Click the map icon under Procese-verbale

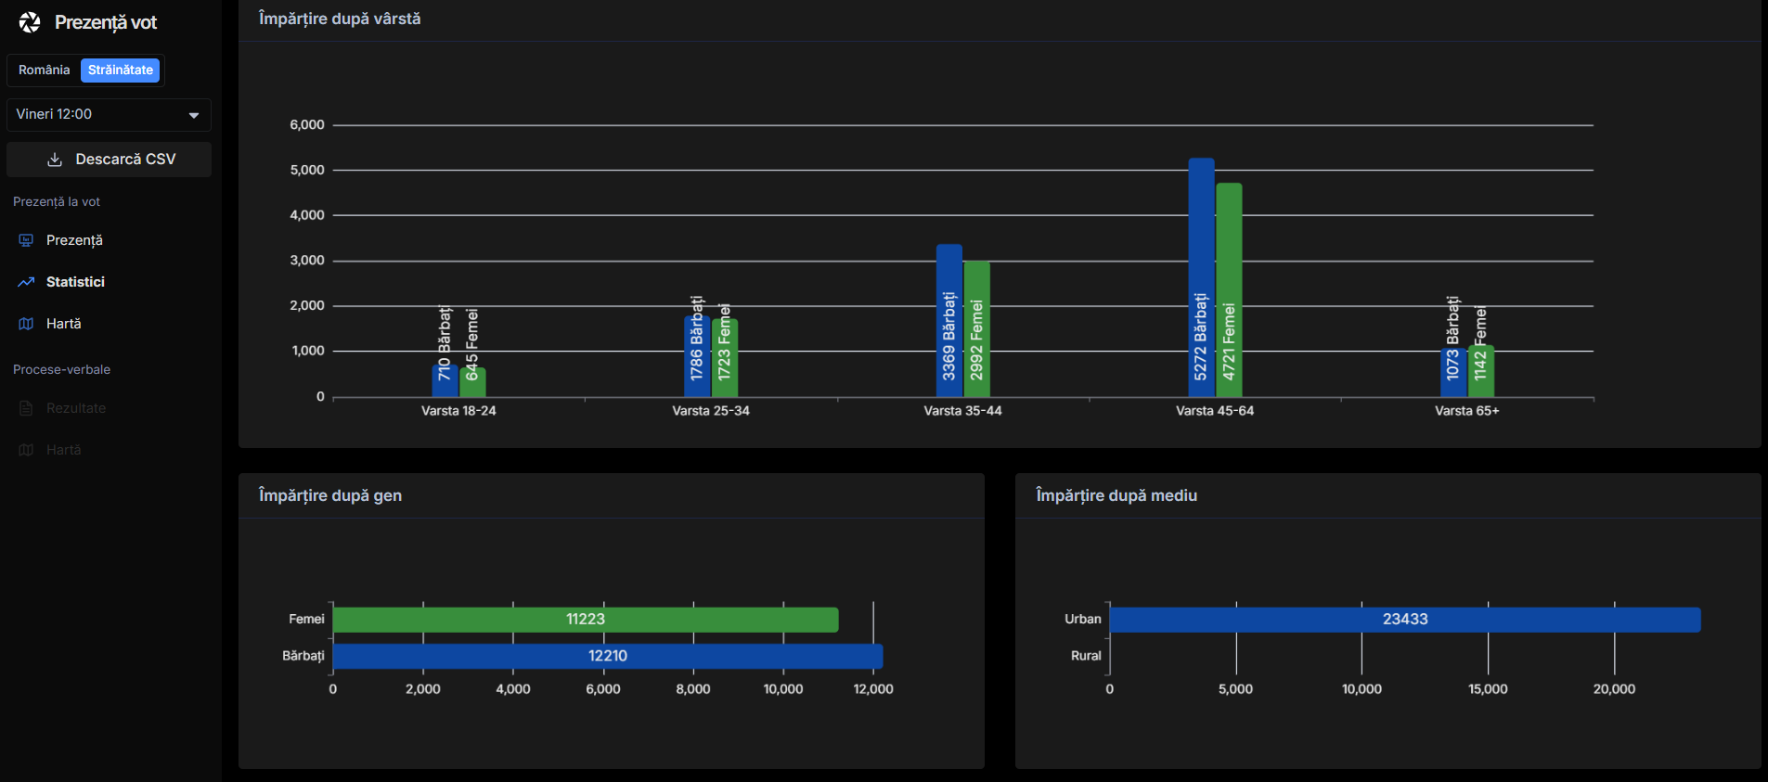[x=26, y=450]
